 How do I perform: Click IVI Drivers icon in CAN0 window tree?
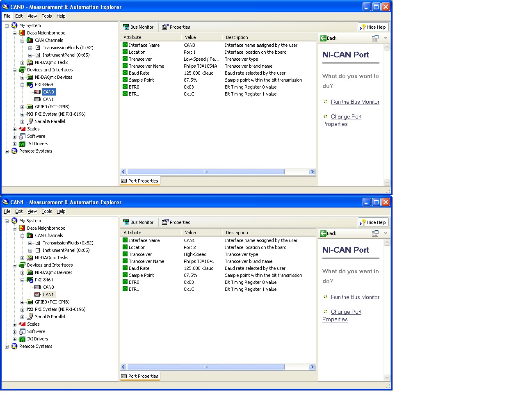(x=22, y=144)
